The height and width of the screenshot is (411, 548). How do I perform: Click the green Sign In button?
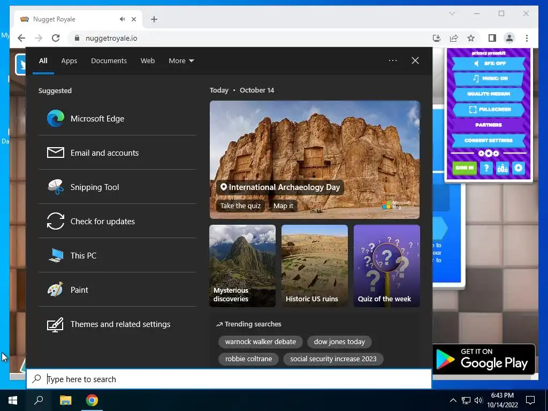click(465, 168)
